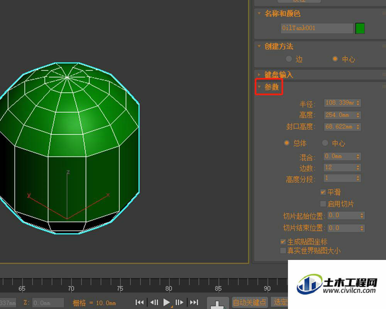This screenshot has height=309, width=386.
Task: Go to the end frame
Action: point(194,302)
